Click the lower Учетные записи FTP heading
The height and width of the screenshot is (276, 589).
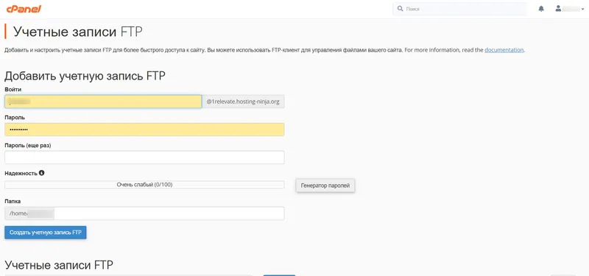click(x=59, y=265)
